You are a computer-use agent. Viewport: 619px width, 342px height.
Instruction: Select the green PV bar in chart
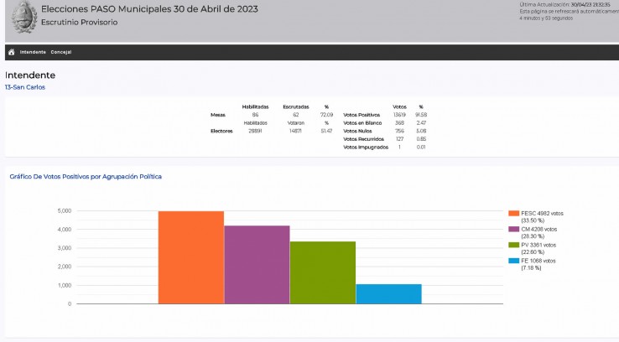[323, 272]
